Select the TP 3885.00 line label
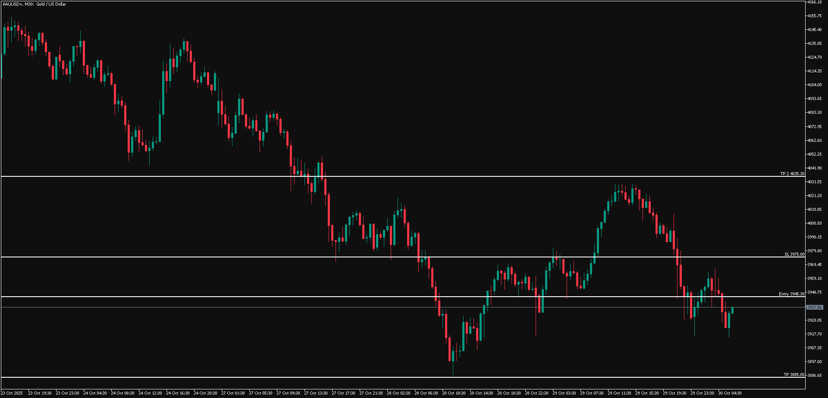The height and width of the screenshot is (398, 828). pos(793,375)
